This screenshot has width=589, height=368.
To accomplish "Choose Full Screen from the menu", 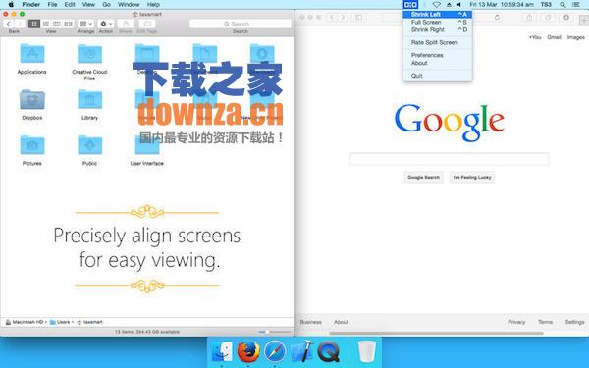I will (x=437, y=23).
